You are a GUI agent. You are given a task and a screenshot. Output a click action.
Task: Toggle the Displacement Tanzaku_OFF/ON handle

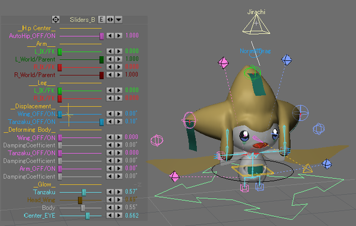click(x=101, y=122)
